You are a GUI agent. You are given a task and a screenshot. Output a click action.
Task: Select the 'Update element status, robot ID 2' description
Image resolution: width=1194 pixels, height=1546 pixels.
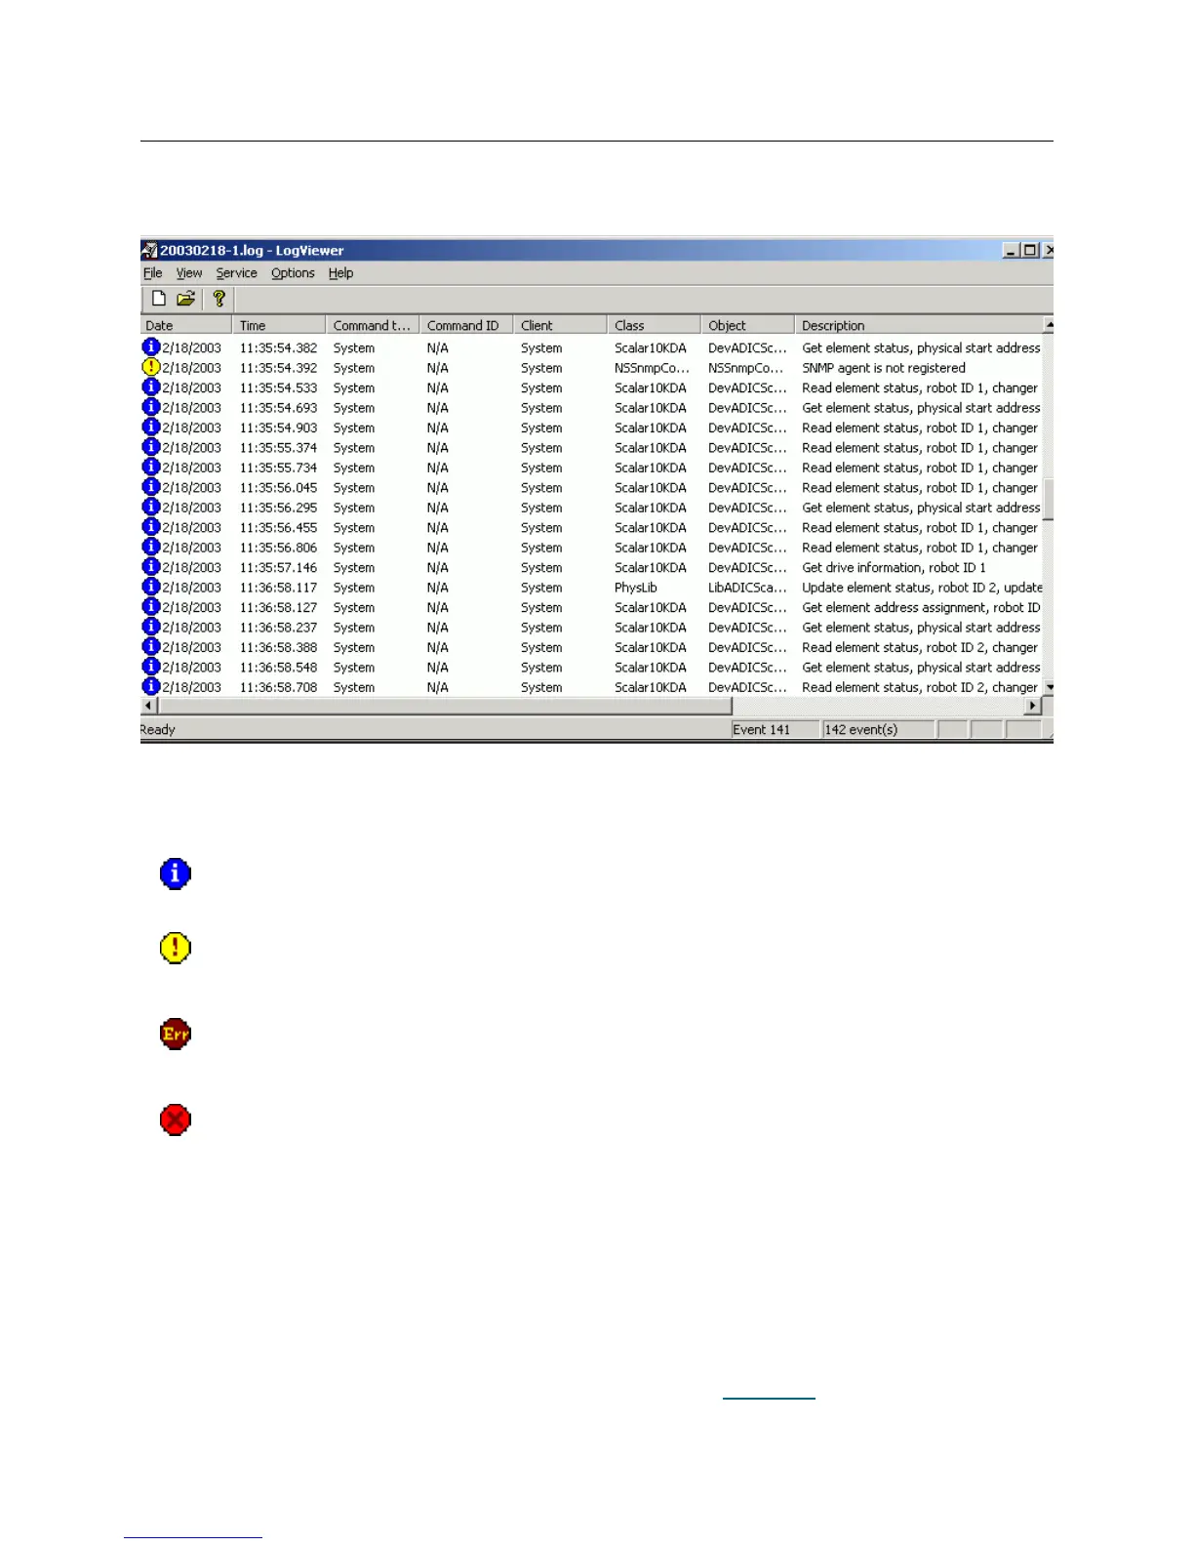922,588
